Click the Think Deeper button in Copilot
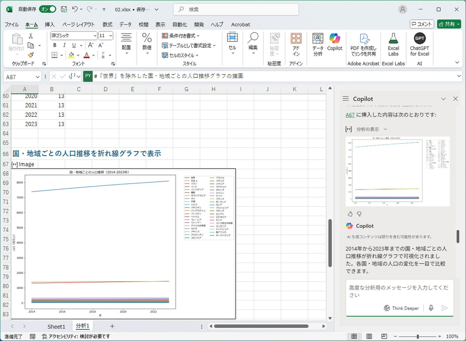Screen dimensions: 466x341 [x=402, y=308]
